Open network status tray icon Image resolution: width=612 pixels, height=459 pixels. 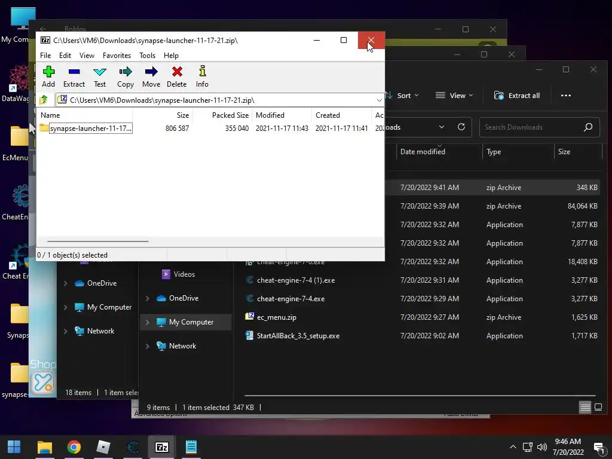point(528,447)
